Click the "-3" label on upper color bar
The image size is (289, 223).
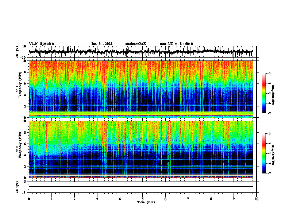tap(269, 73)
